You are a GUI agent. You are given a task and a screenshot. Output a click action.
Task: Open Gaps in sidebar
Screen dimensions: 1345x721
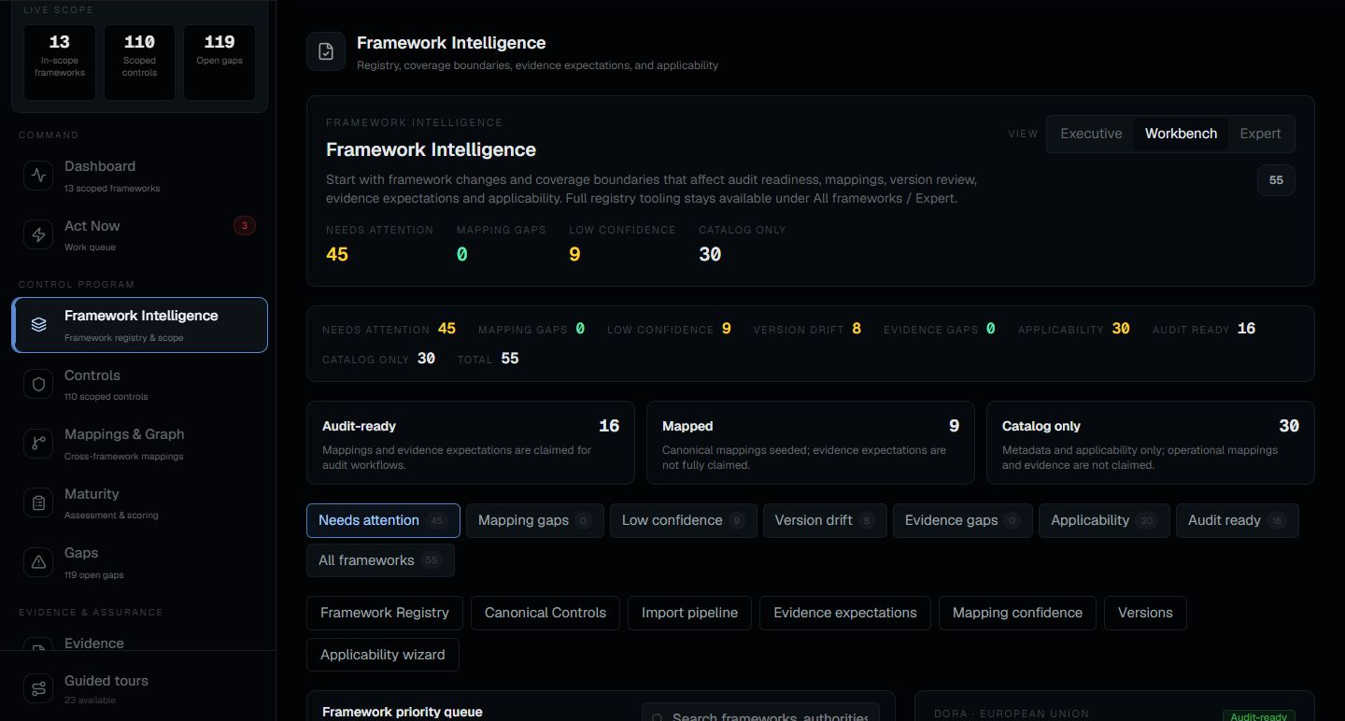pyautogui.click(x=140, y=562)
